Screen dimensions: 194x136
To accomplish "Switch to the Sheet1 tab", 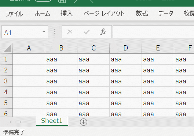I will pyautogui.click(x=52, y=121).
